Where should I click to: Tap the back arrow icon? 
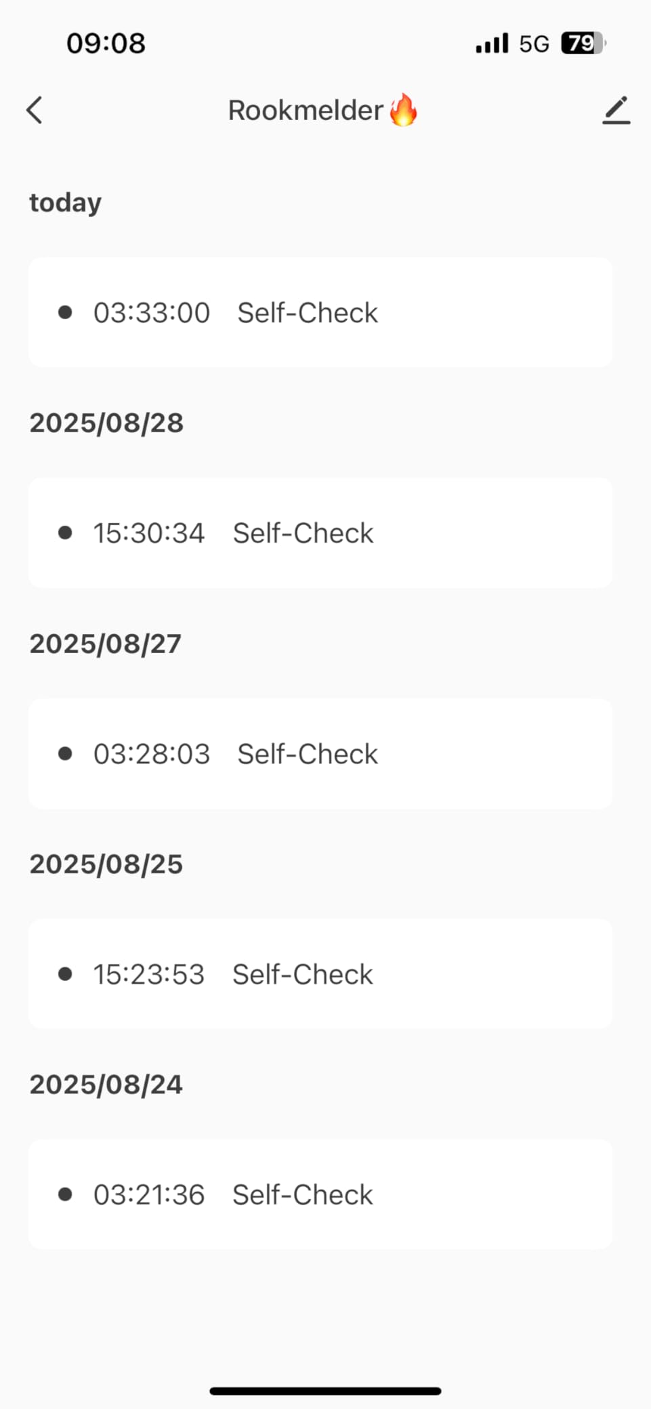coord(35,110)
